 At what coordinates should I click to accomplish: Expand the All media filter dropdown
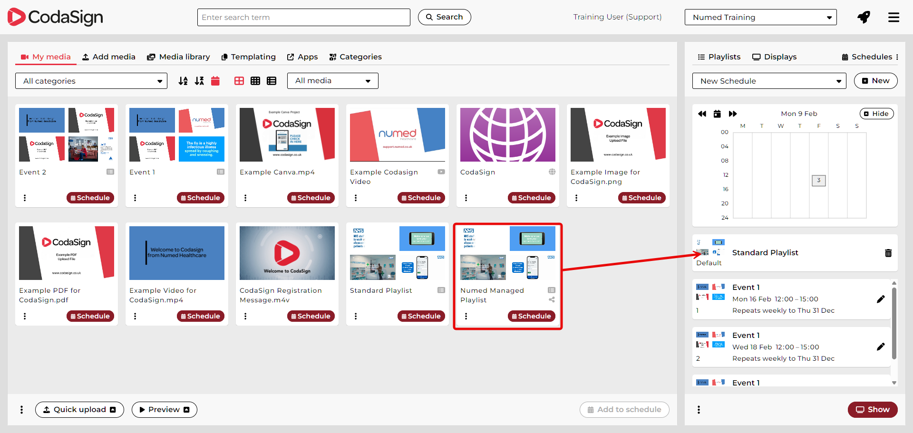tap(332, 81)
